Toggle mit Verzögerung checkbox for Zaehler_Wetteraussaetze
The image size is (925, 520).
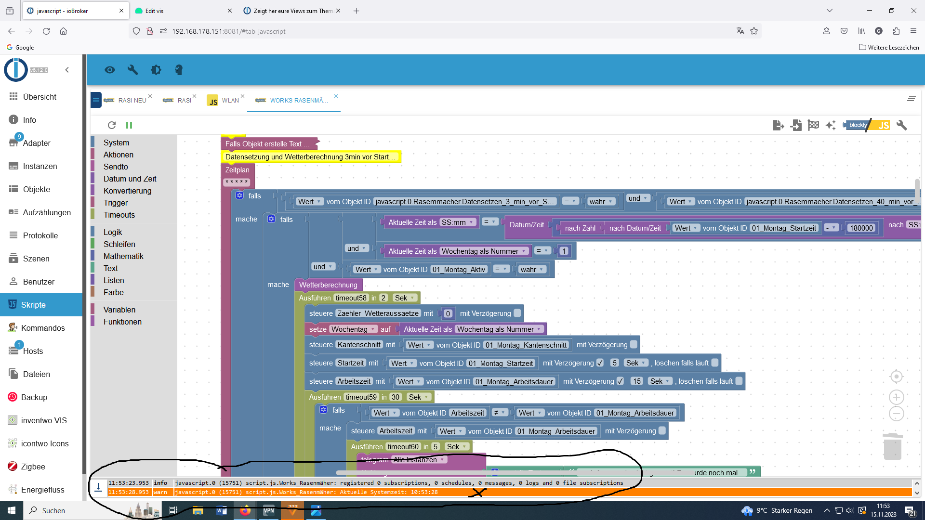click(x=517, y=313)
